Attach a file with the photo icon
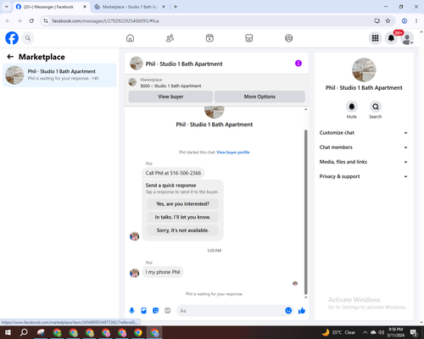 click(x=143, y=311)
